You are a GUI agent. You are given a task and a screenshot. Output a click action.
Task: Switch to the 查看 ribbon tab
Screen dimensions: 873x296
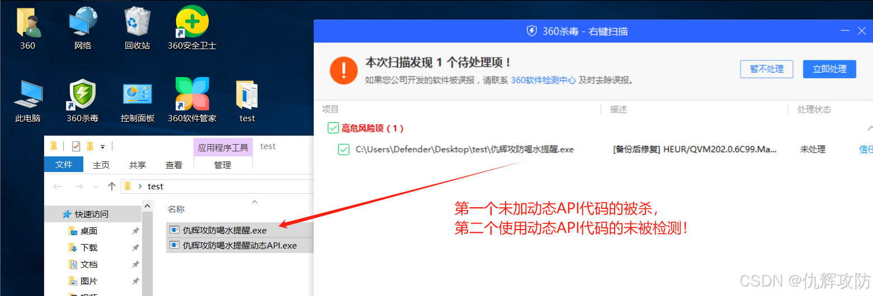[x=174, y=165]
